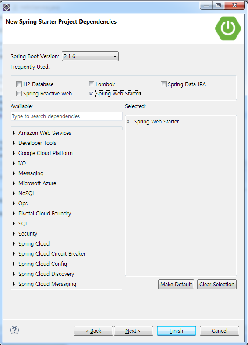The width and height of the screenshot is (248, 345).
Task: Expand the Spring Cloud category arrow
Action: click(x=14, y=243)
